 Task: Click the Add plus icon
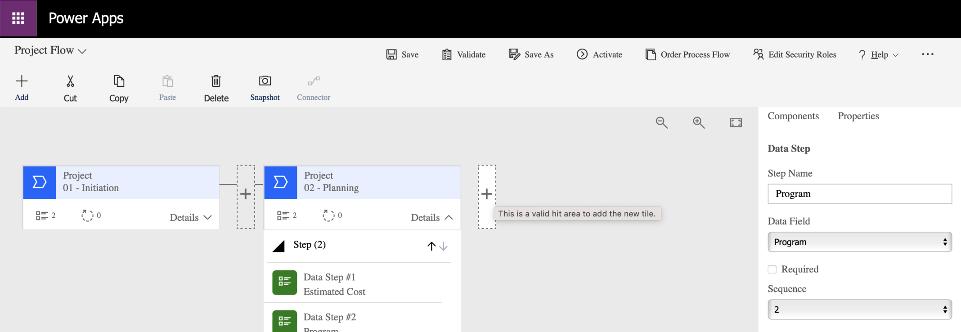(x=22, y=81)
